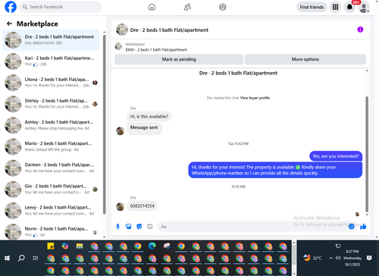Focus the Search Facebook field

[x=61, y=7]
